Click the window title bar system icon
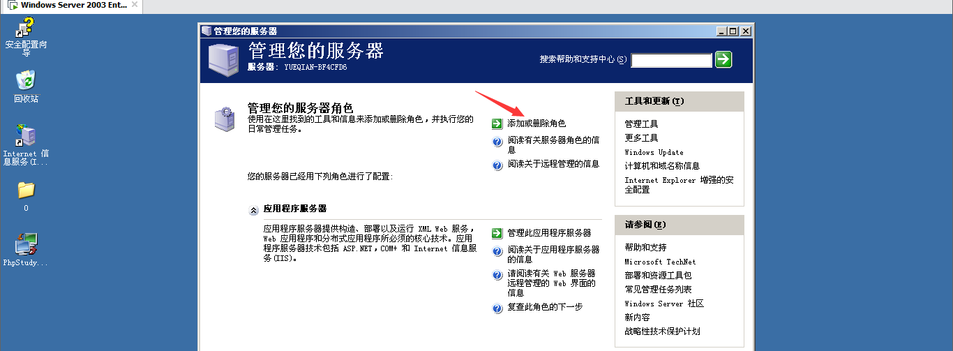 coord(206,31)
